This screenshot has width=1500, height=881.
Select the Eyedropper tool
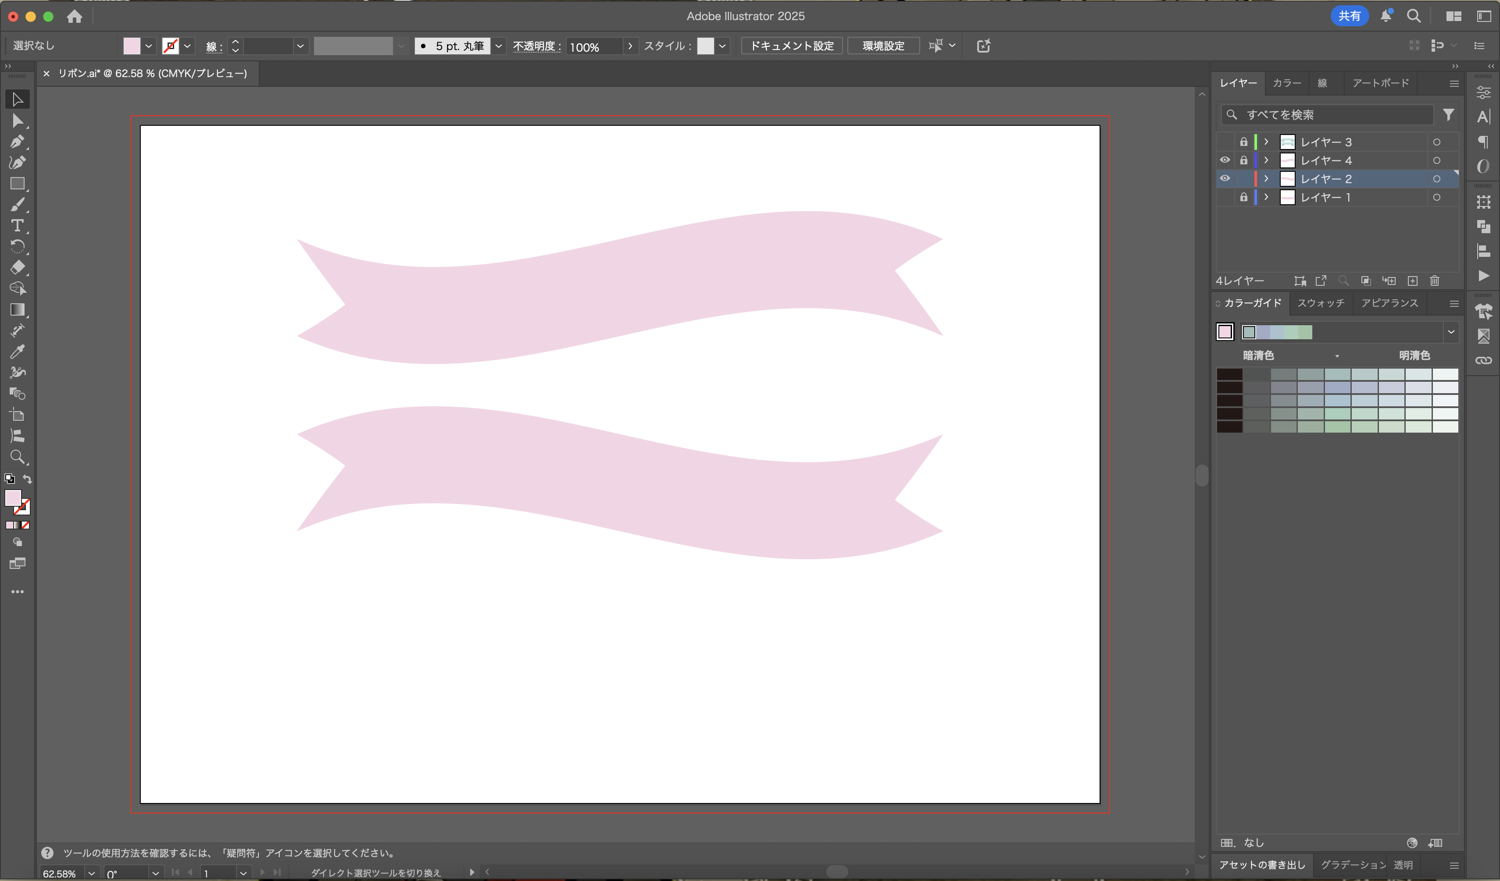pos(17,352)
